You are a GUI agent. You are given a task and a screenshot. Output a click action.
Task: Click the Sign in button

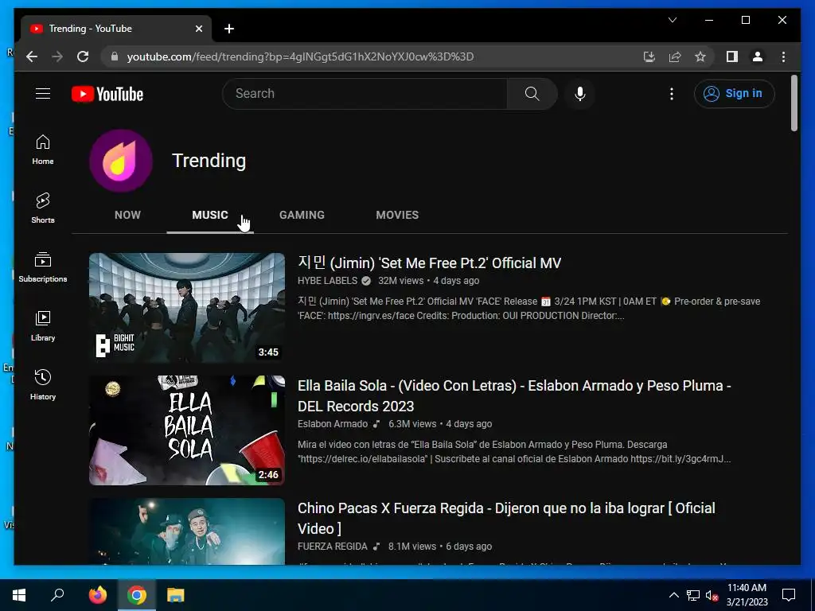point(735,94)
